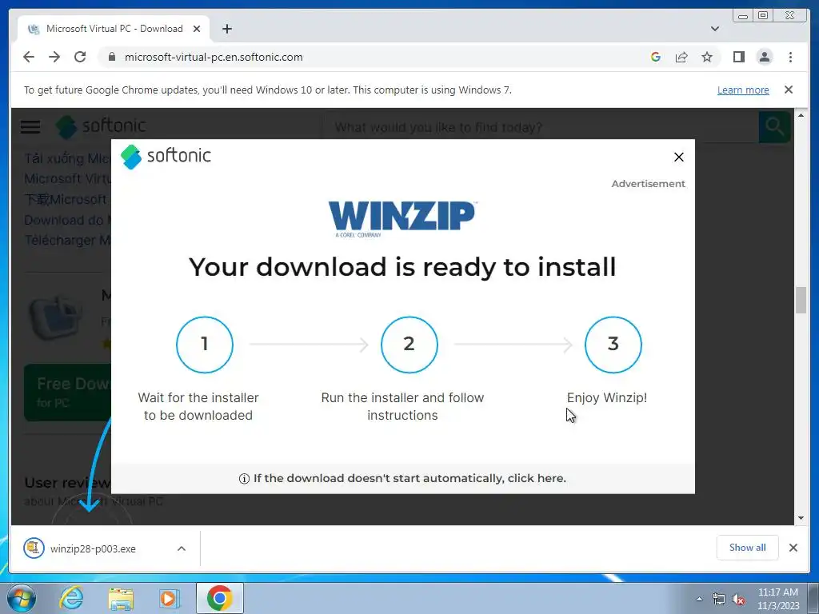This screenshot has width=819, height=614.
Task: Click Show all downloads
Action: (x=748, y=548)
